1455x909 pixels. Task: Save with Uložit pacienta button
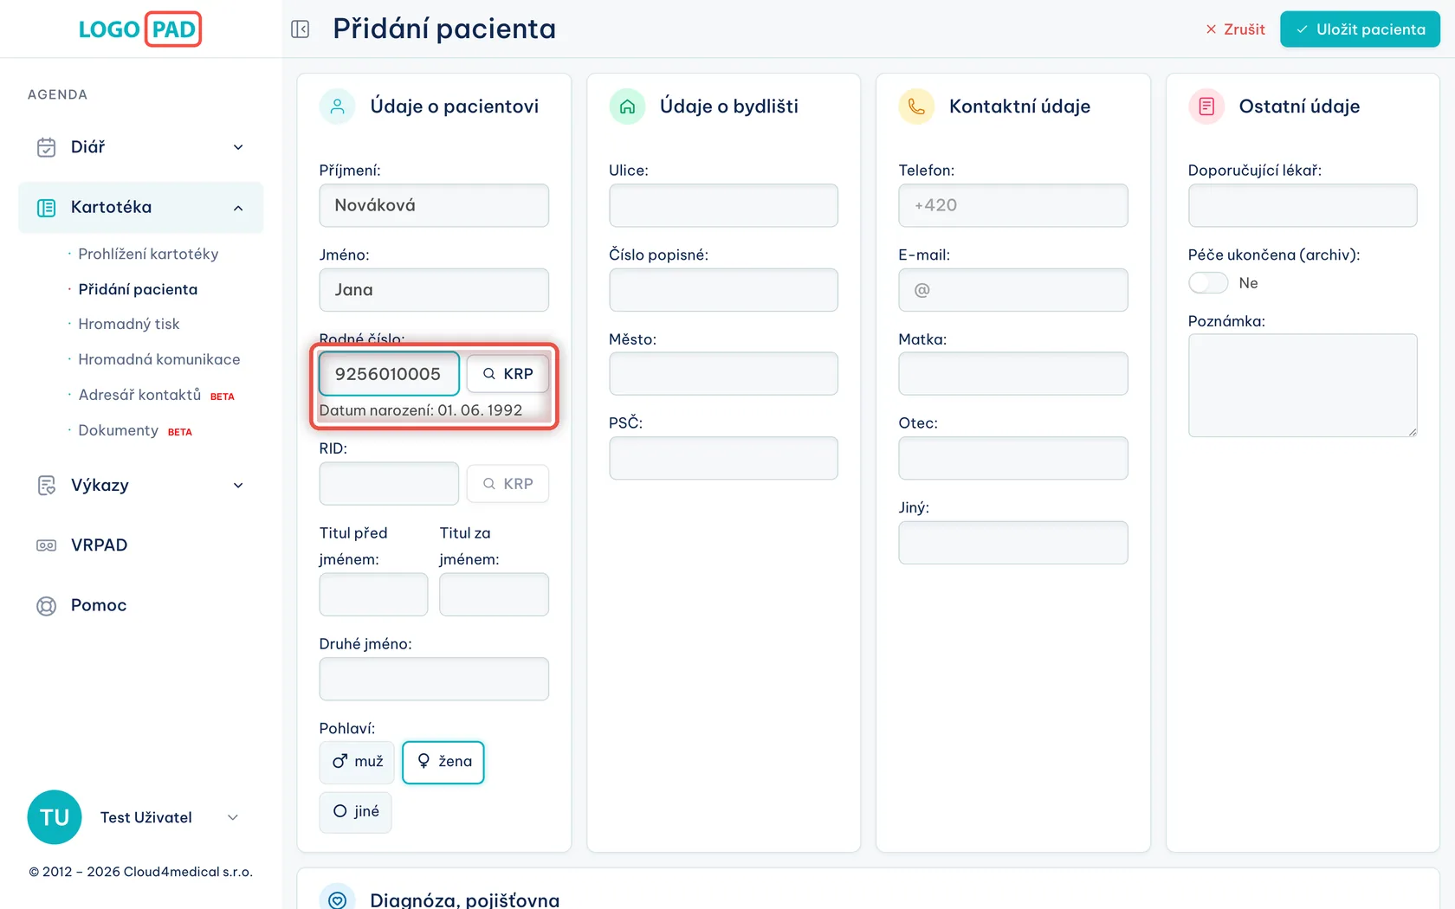[x=1361, y=29]
